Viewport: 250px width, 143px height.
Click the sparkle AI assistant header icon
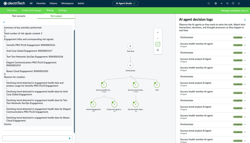221,3
